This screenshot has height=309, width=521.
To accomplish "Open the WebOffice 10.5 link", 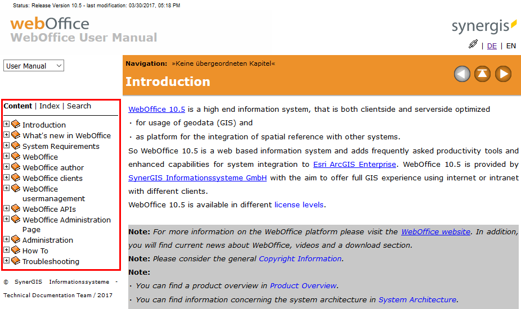I will (156, 109).
